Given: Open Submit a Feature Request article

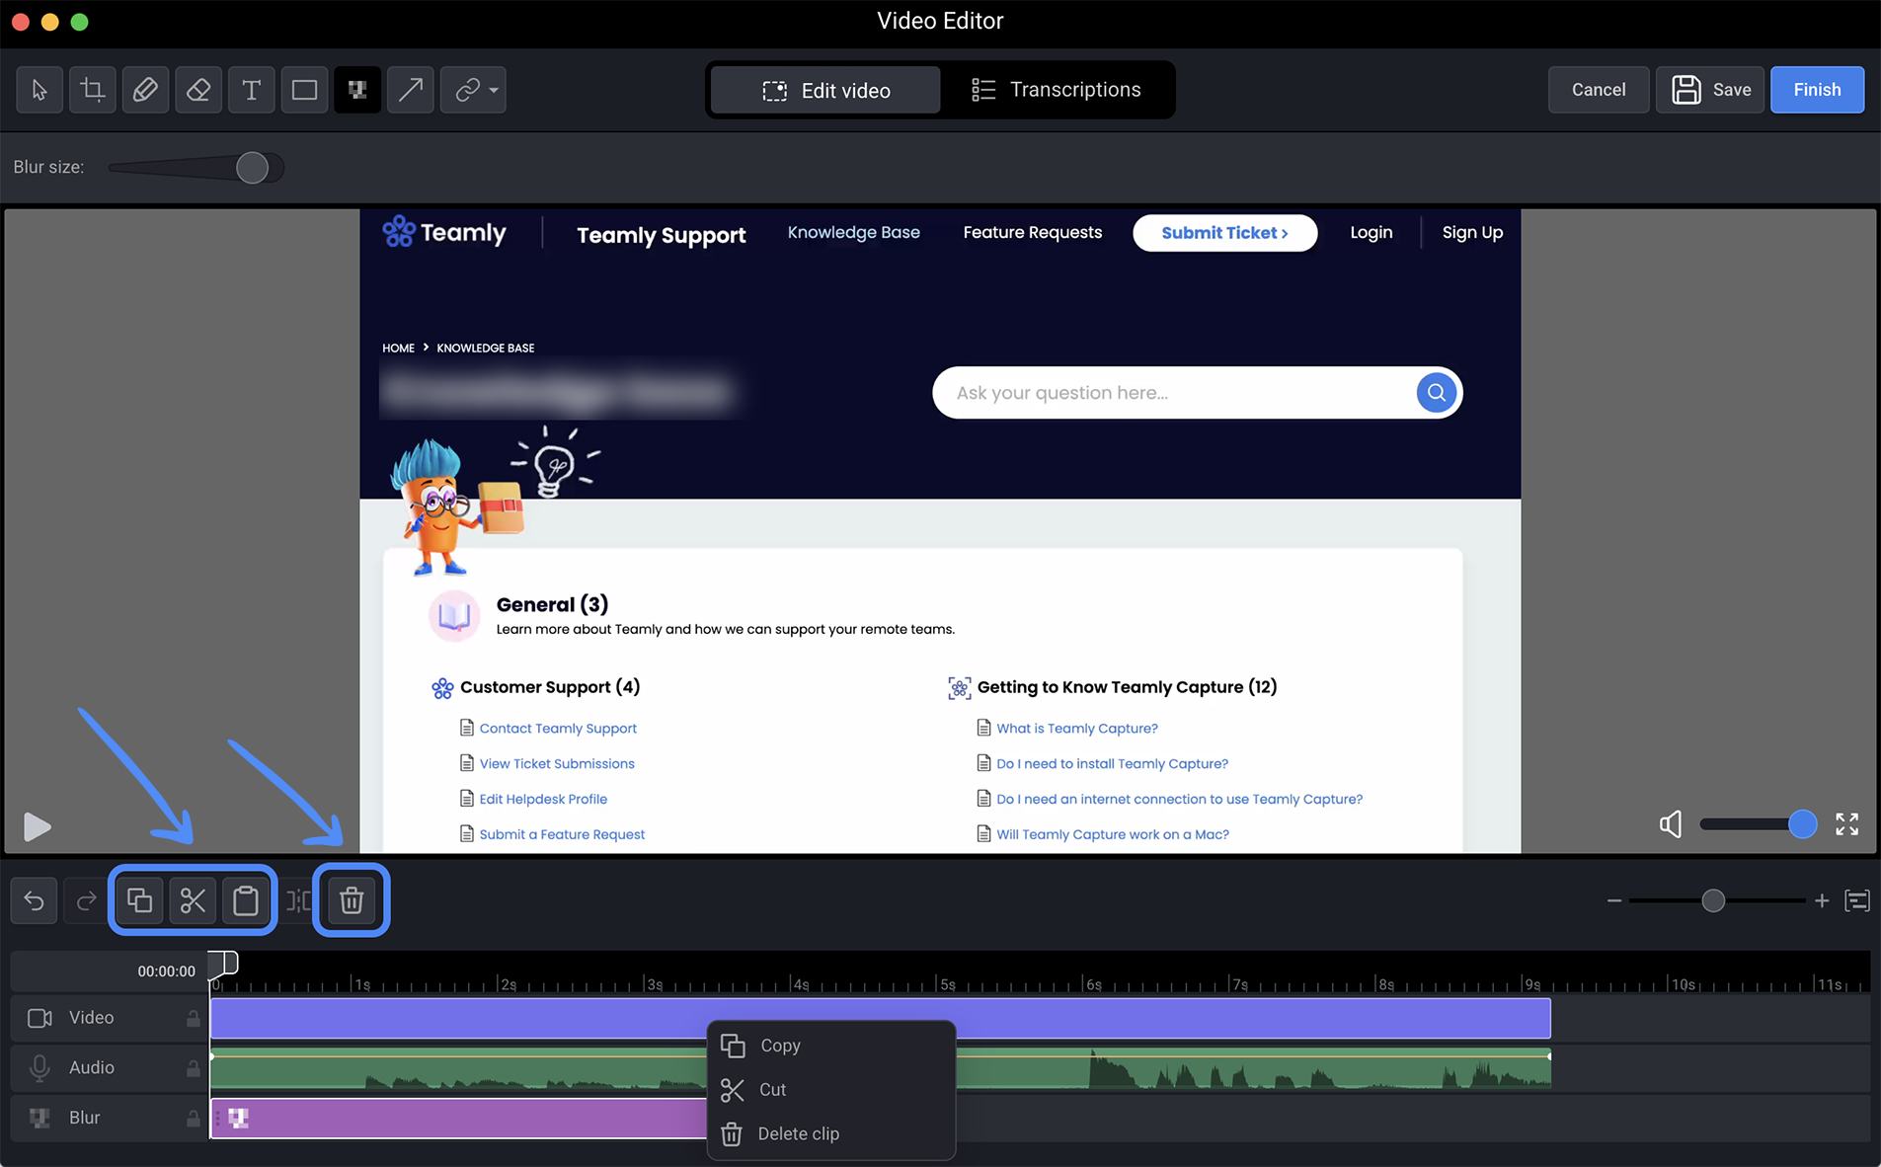Looking at the screenshot, I should pos(562,835).
